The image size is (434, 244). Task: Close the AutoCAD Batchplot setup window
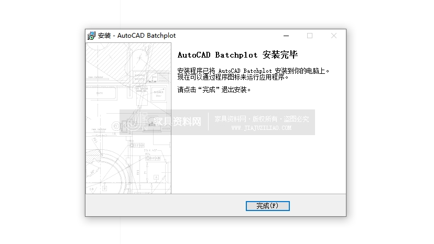click(x=334, y=36)
